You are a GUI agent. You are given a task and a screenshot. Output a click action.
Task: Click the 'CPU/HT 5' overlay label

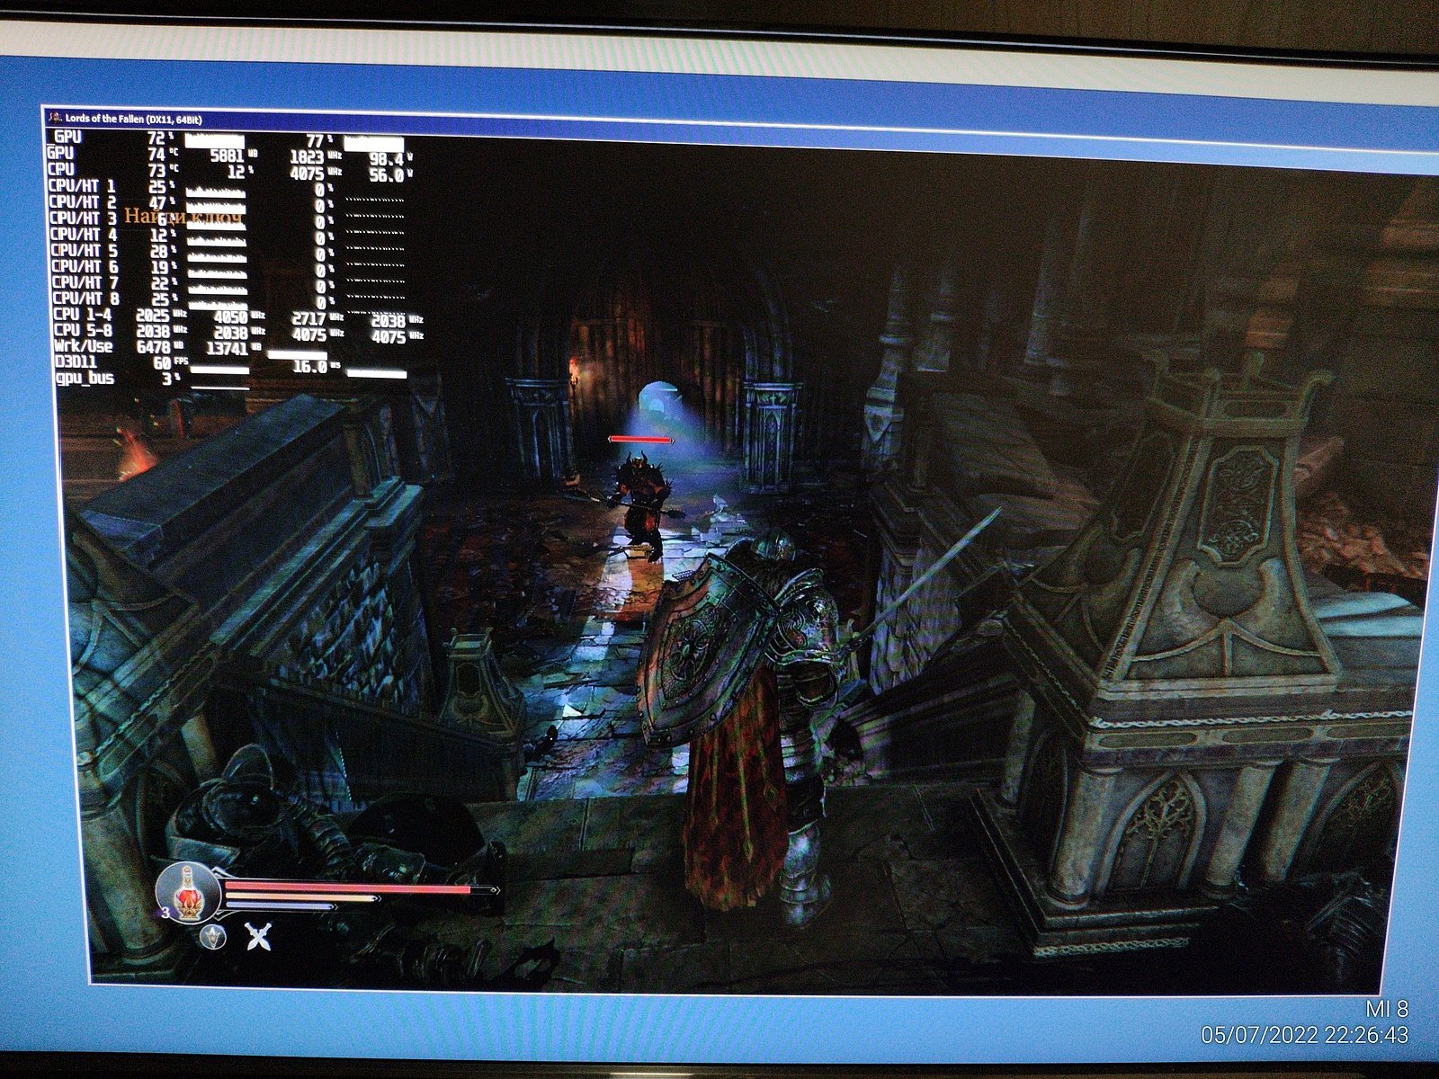[x=84, y=251]
